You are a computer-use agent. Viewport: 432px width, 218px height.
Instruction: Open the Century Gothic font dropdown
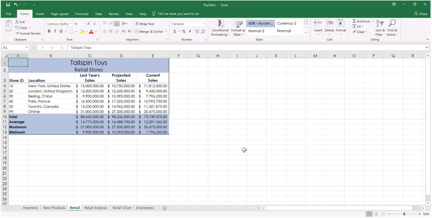coord(71,24)
